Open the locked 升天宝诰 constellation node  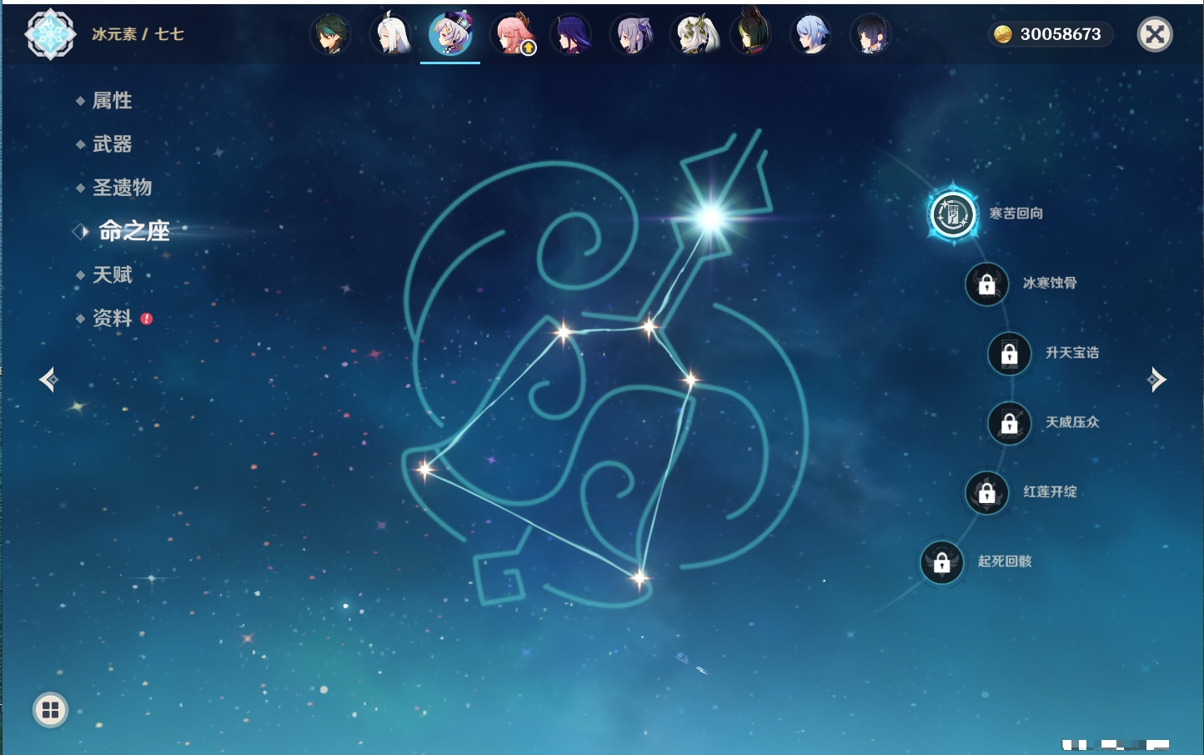(x=1009, y=354)
